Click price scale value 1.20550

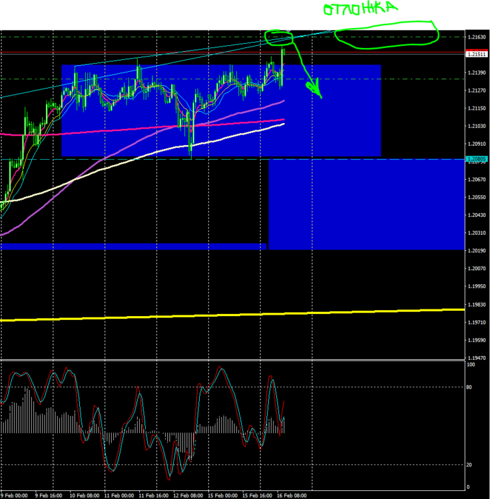(x=477, y=198)
